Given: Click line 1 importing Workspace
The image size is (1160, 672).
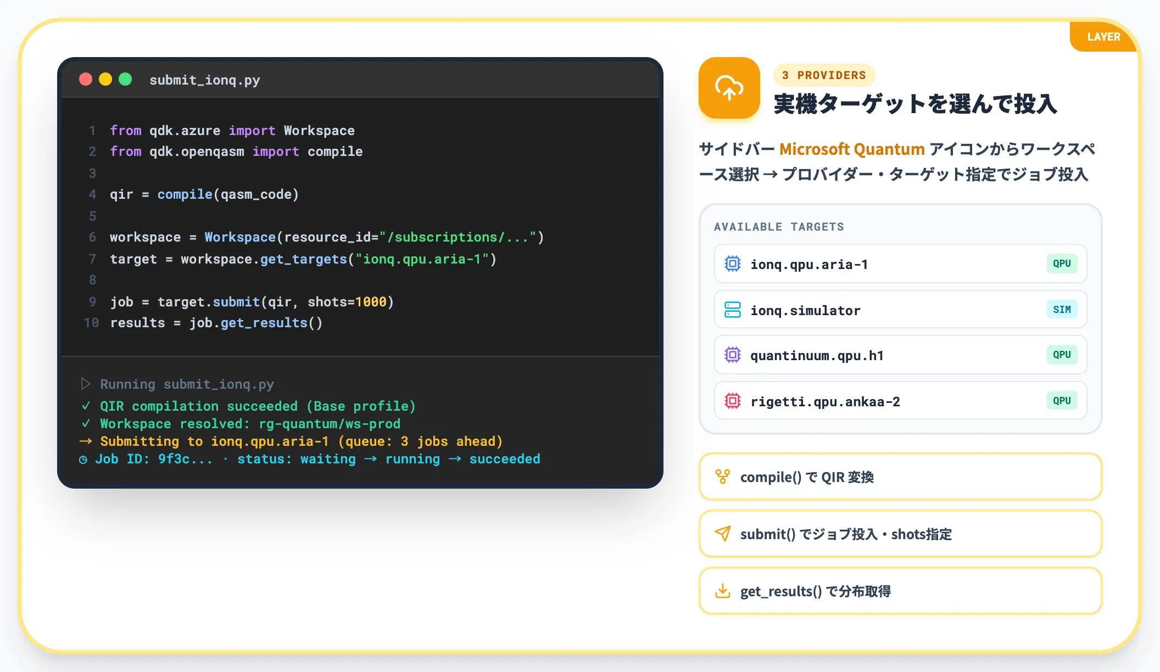Looking at the screenshot, I should pyautogui.click(x=232, y=131).
